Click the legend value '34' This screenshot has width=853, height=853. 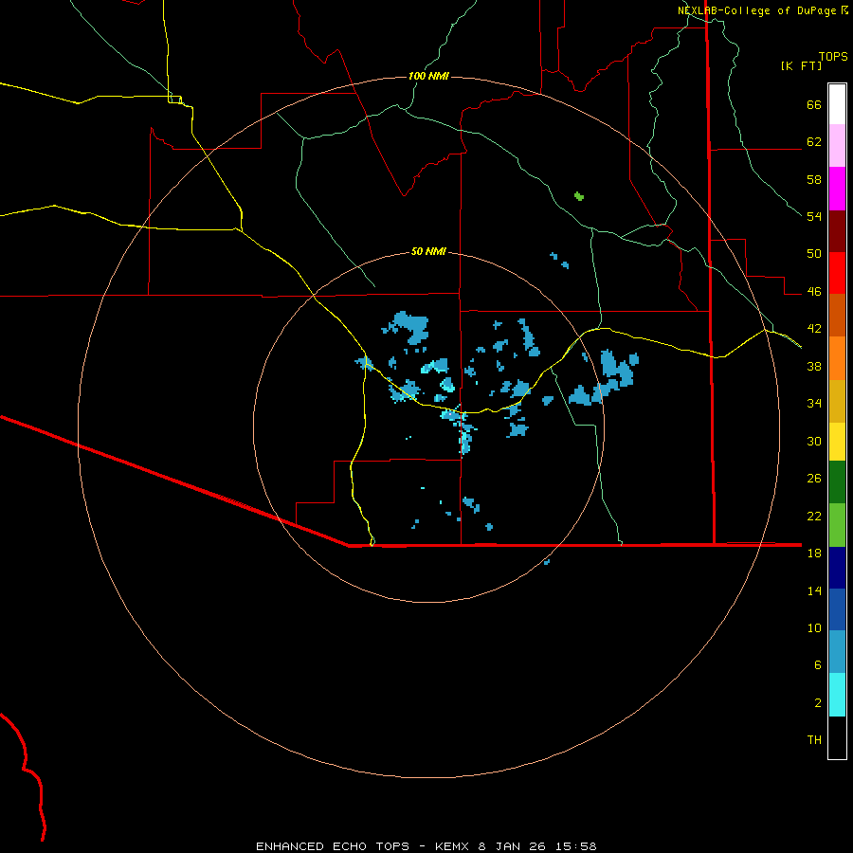[x=814, y=403]
